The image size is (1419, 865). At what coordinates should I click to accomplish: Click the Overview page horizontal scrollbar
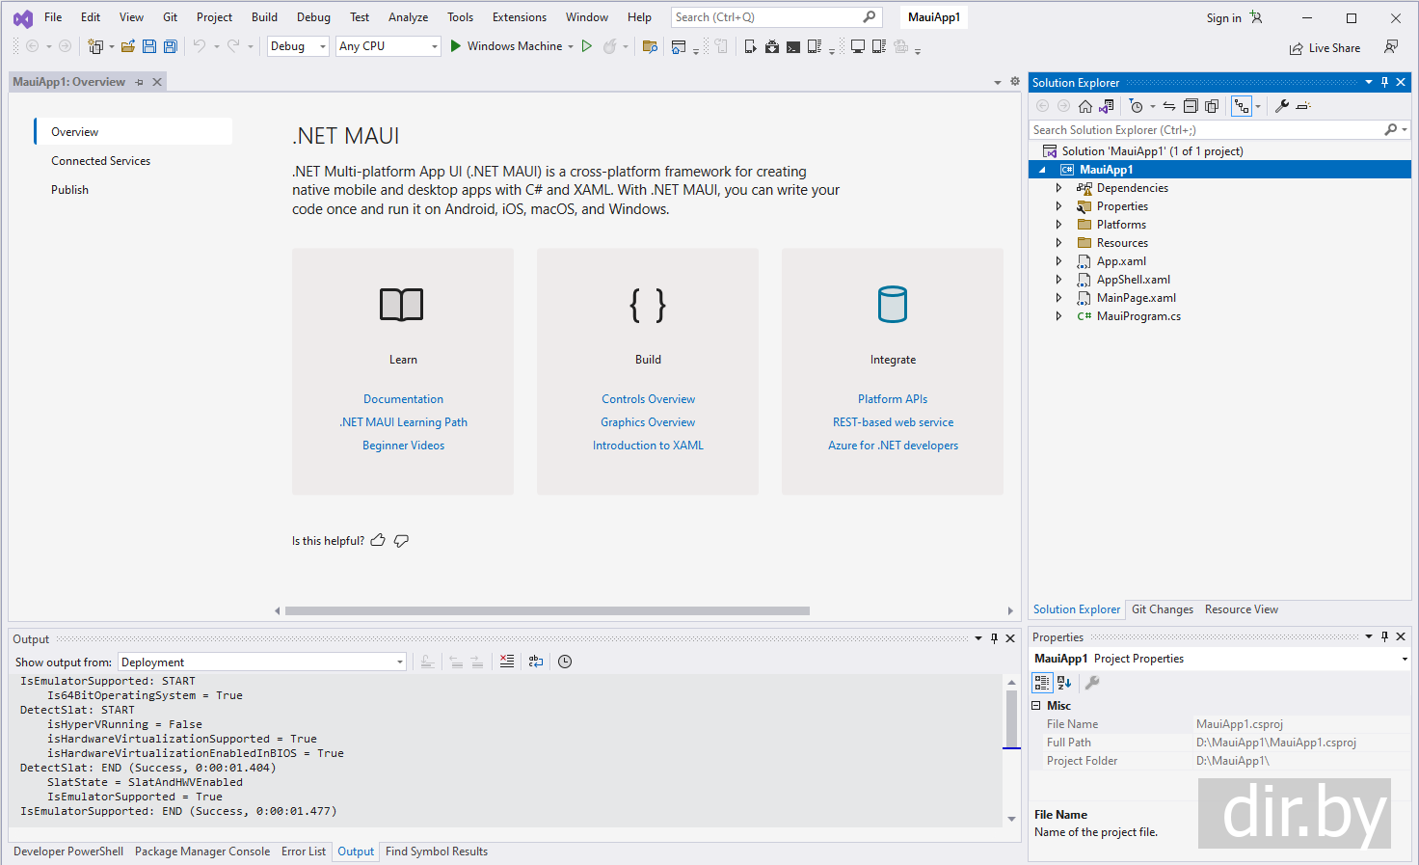click(x=547, y=610)
